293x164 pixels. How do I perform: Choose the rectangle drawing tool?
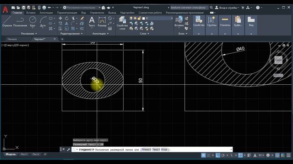(x=50, y=18)
